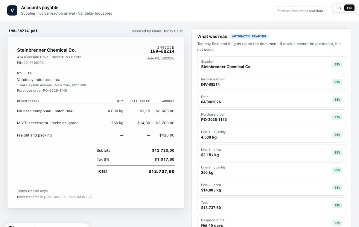Viewport: 359px width, 227px height.
Task: Click MBTS accelerator technical grade row
Action: coord(96,123)
